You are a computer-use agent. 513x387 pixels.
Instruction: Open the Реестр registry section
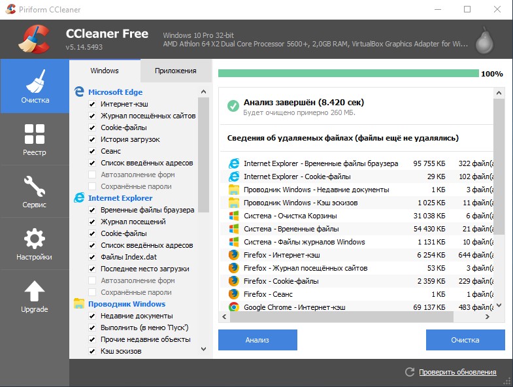[35, 139]
